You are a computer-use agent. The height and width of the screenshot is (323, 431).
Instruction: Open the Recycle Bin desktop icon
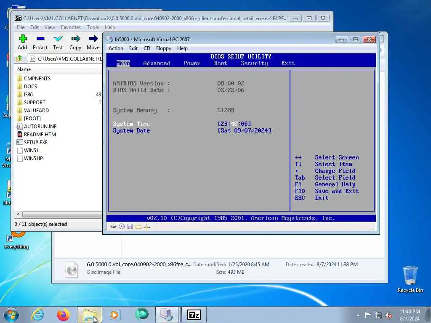click(410, 279)
